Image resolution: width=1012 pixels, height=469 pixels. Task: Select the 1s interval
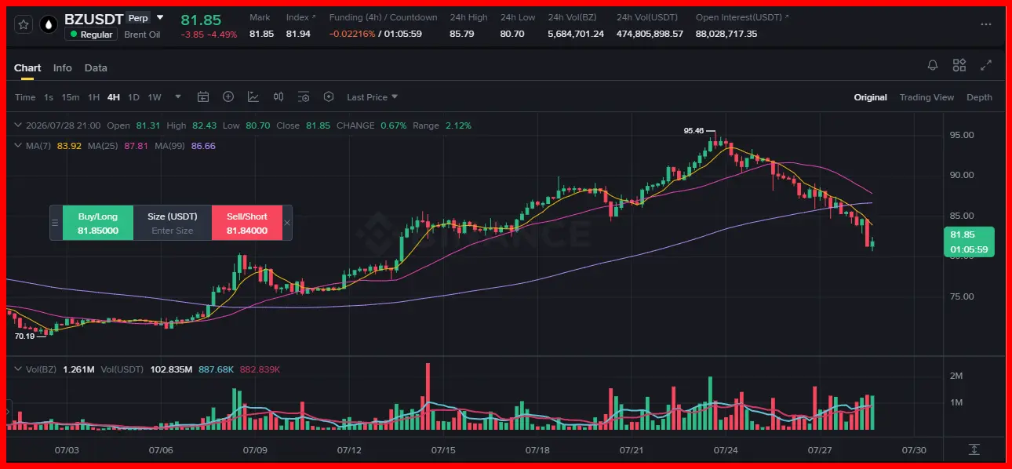[49, 97]
